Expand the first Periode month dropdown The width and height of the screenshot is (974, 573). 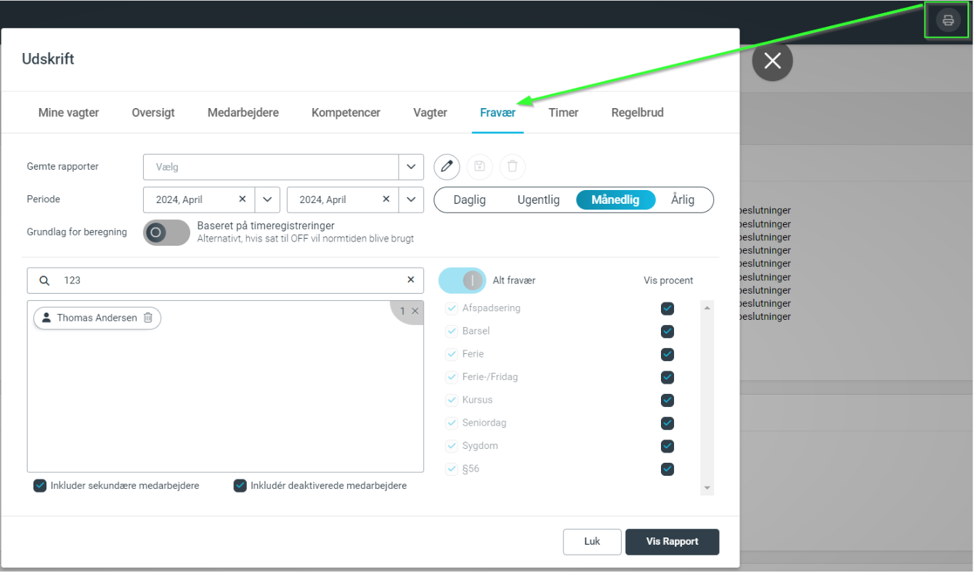point(267,199)
